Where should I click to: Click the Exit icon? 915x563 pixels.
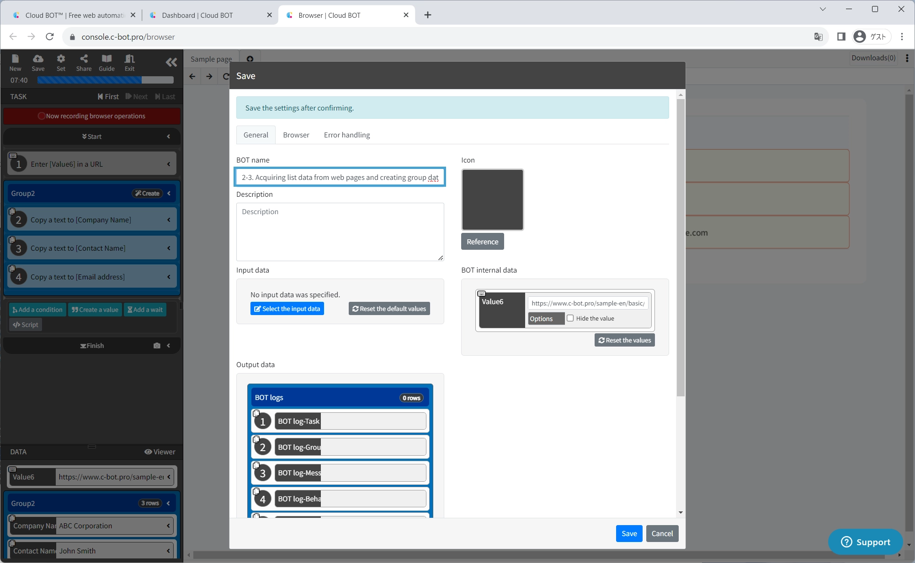click(x=129, y=62)
